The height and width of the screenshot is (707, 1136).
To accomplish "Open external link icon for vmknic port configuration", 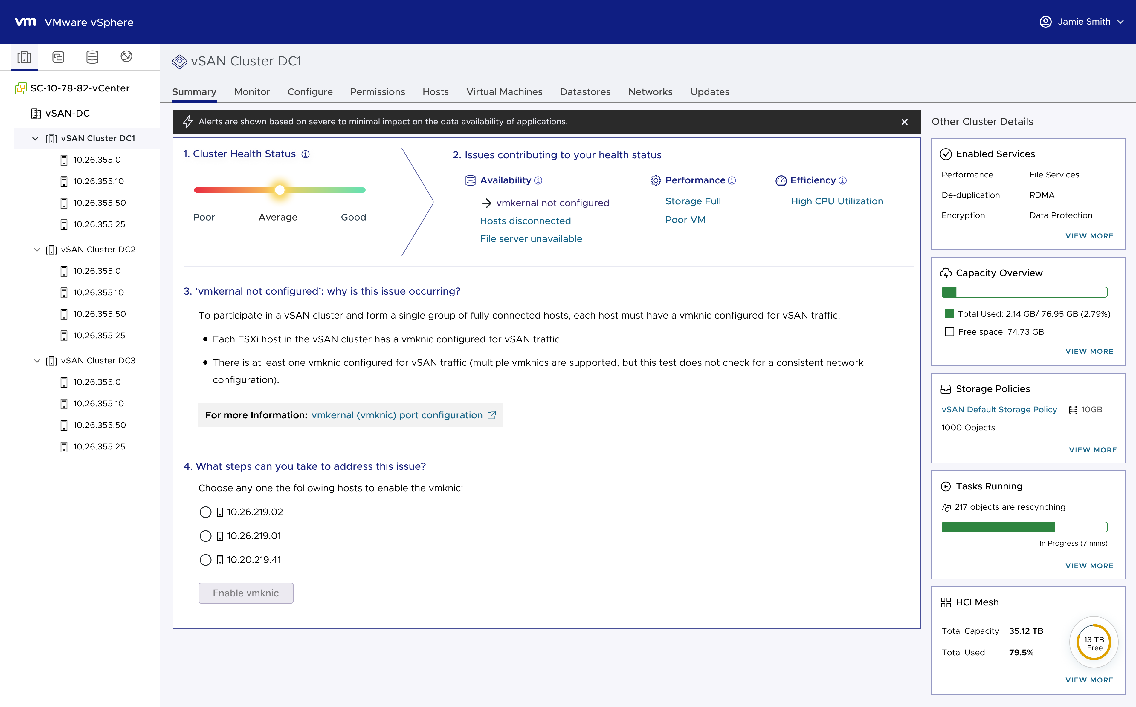I will (x=491, y=415).
